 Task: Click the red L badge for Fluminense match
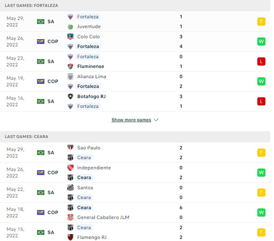(x=261, y=61)
